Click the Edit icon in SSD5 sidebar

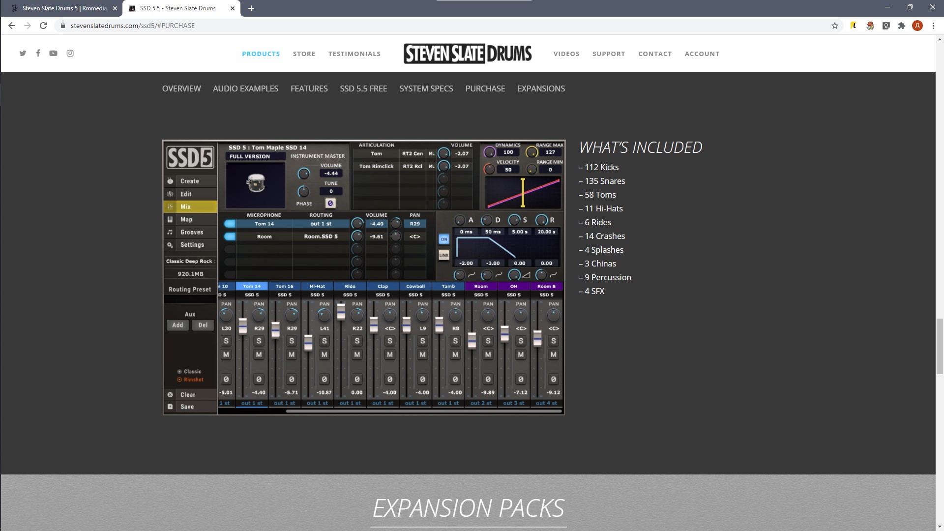(170, 194)
